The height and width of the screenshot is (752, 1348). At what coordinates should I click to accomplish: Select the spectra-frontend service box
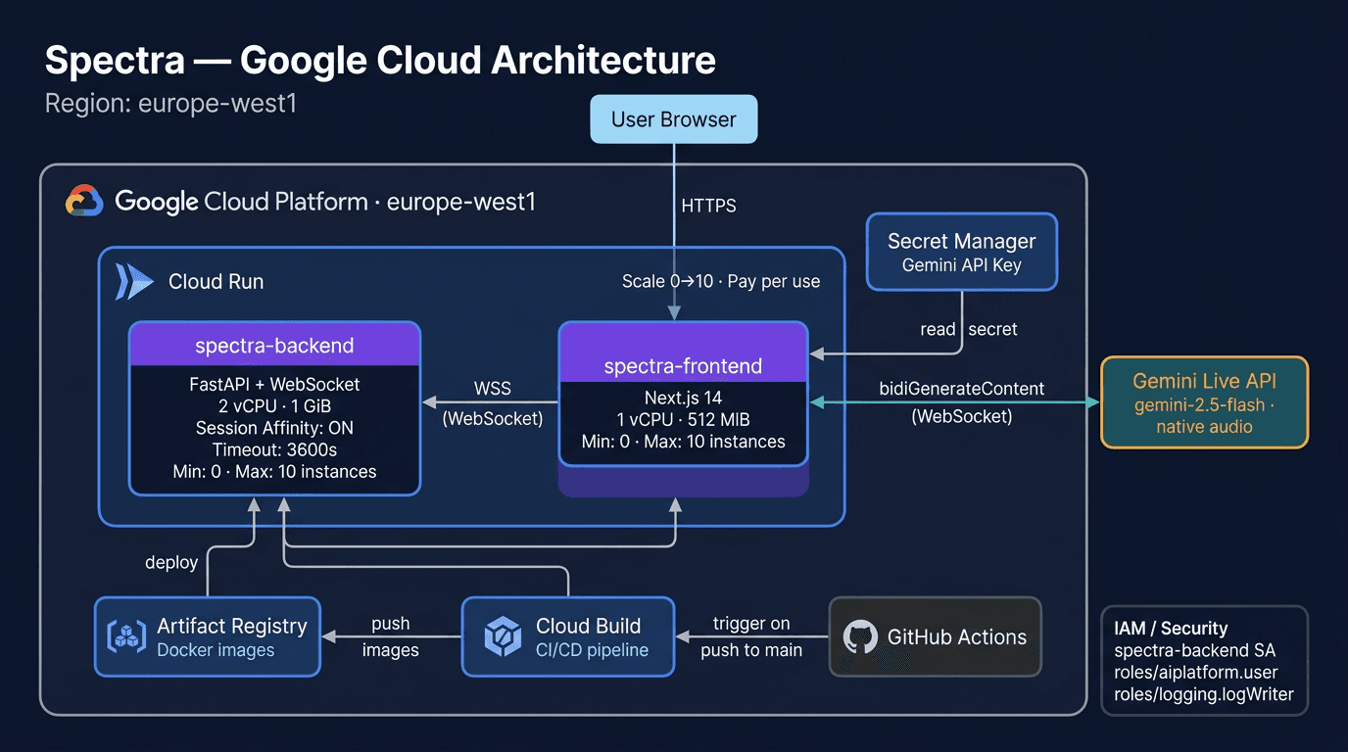pos(683,401)
